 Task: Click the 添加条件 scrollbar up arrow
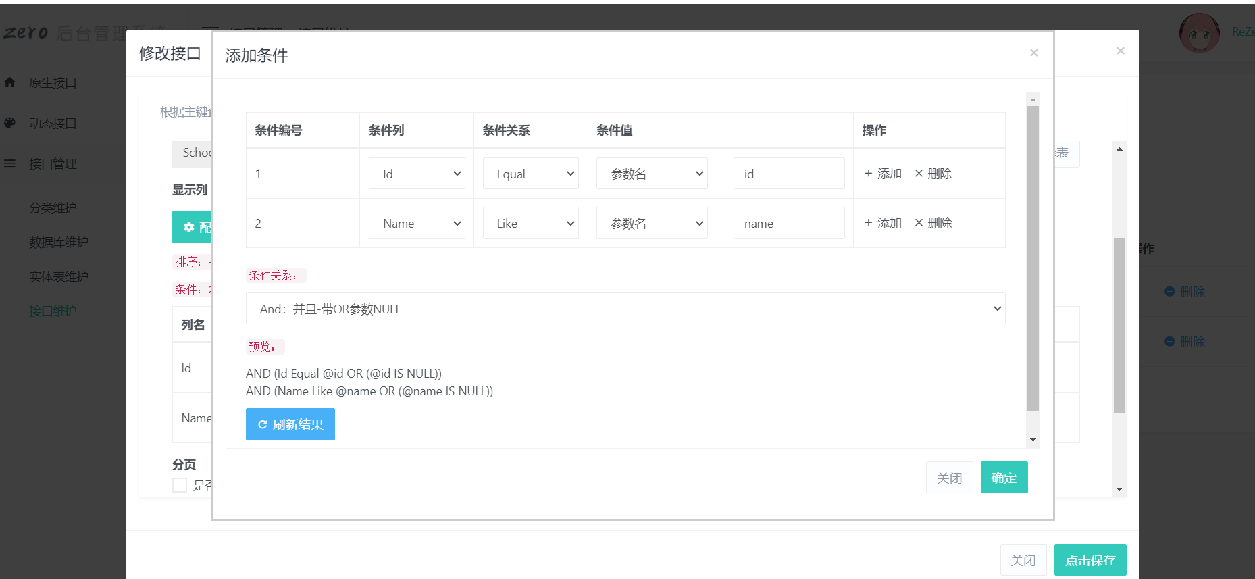pos(1033,99)
